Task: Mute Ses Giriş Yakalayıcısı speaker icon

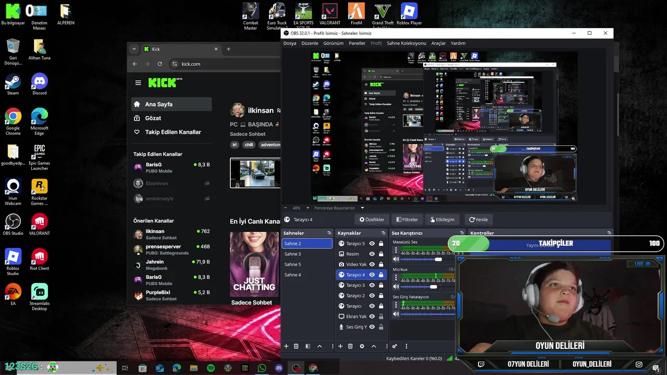Action: pyautogui.click(x=396, y=314)
